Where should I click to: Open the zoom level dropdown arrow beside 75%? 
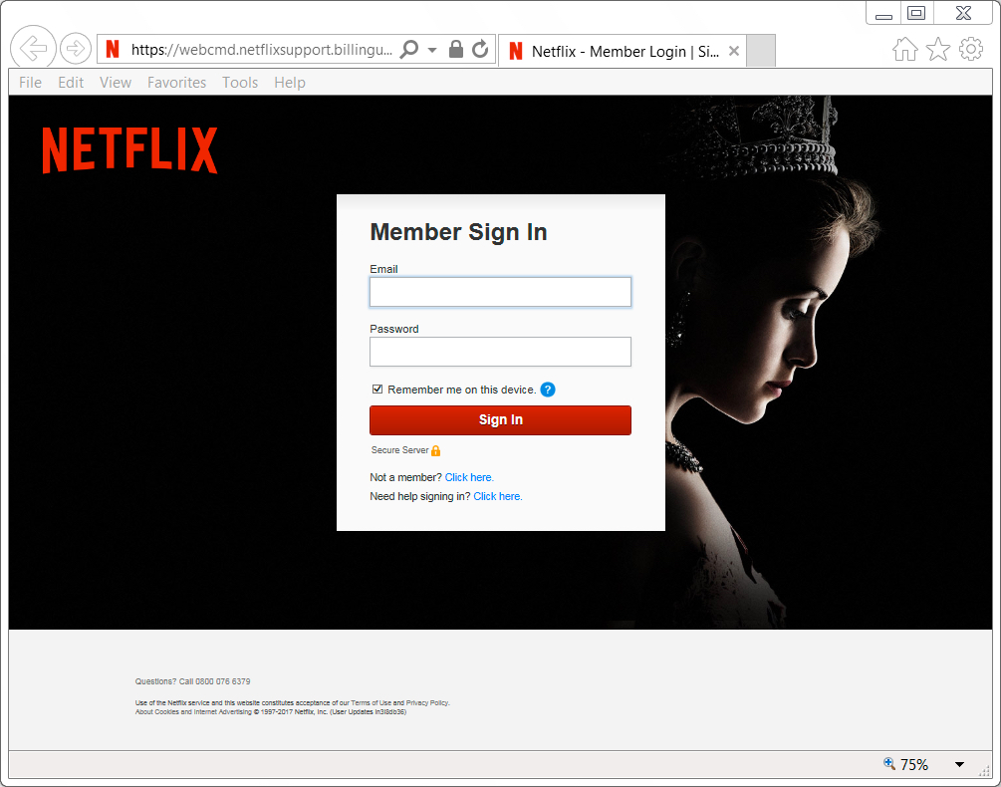click(959, 765)
